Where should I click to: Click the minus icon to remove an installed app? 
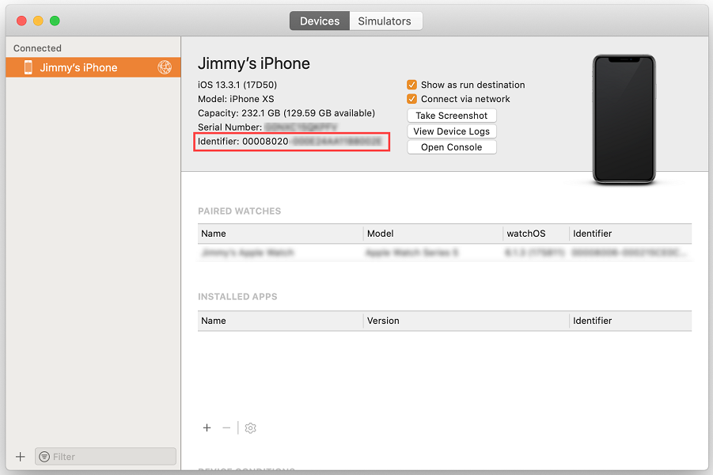(x=226, y=427)
